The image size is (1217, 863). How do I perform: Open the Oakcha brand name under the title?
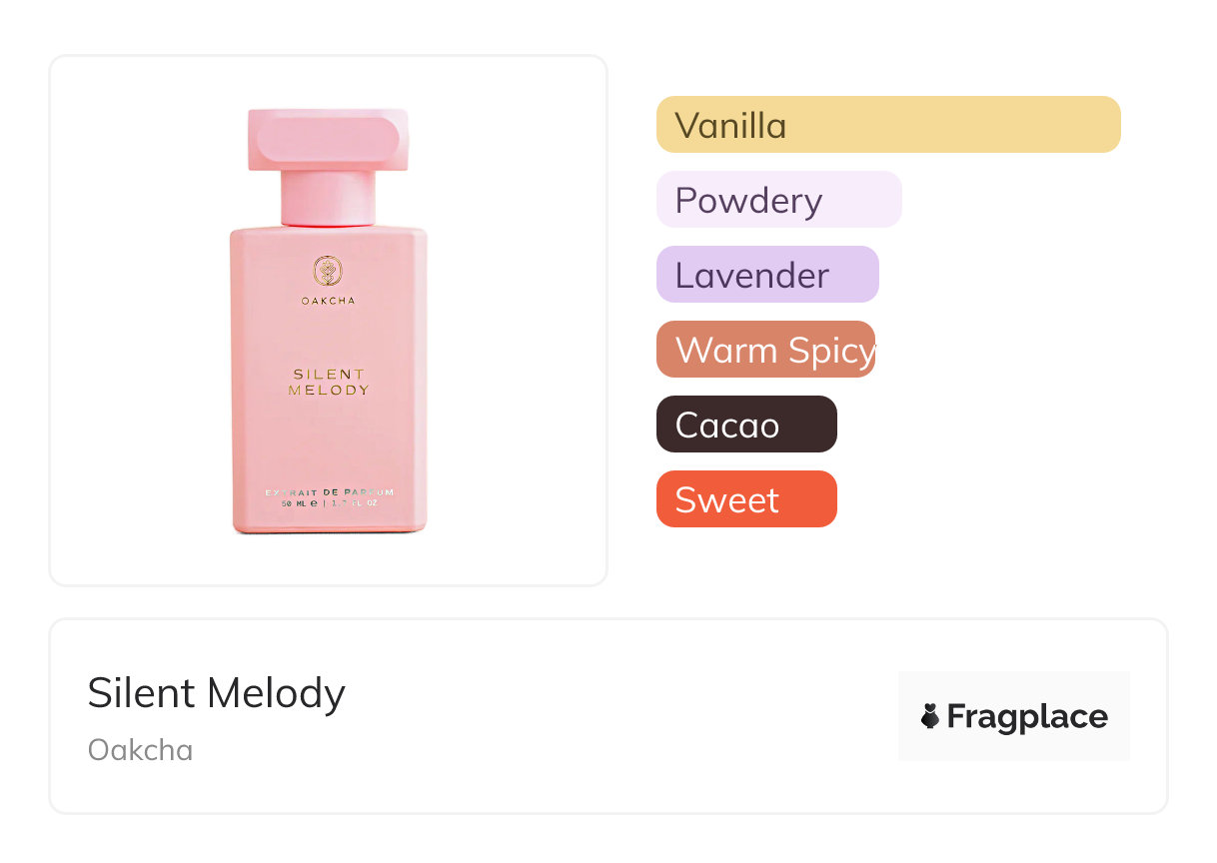140,750
